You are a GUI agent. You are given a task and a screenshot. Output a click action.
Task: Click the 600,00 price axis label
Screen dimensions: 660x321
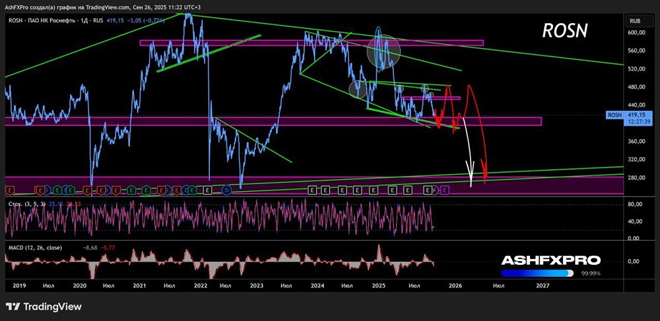[x=635, y=33]
